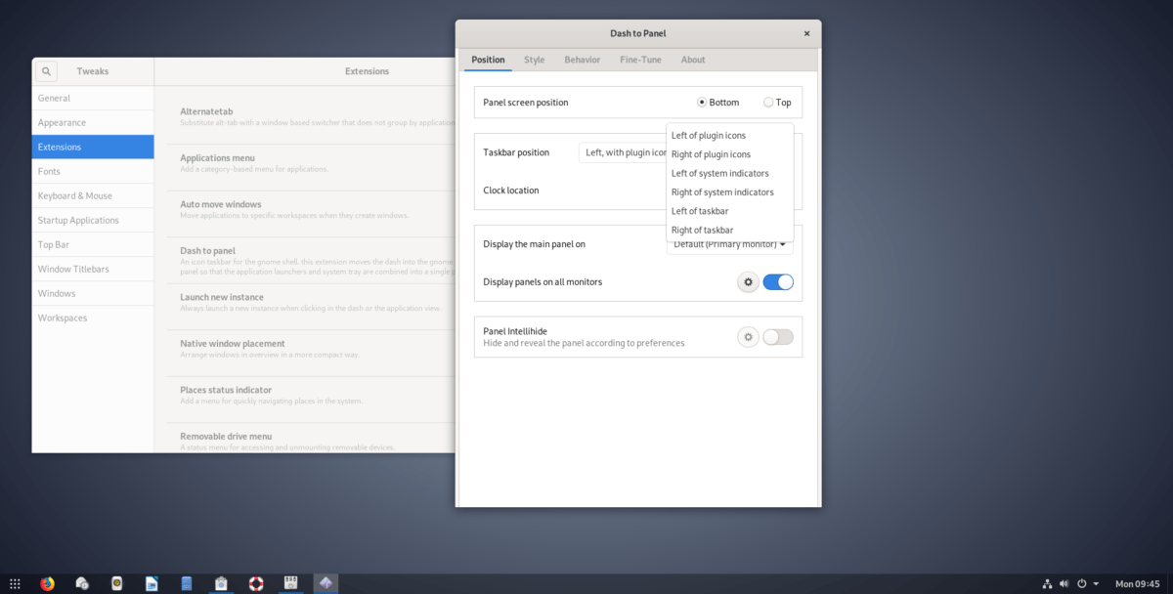The width and height of the screenshot is (1173, 594).
Task: Open the settings gear for Display panels option
Action: point(748,281)
